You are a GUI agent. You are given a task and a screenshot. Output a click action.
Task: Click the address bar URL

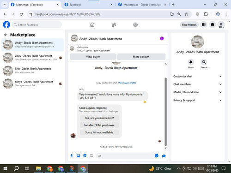click(x=68, y=14)
